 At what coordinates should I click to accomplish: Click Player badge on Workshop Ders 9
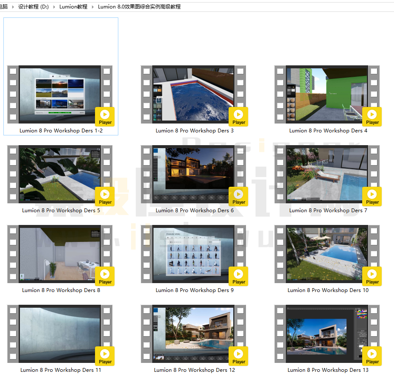[238, 276]
